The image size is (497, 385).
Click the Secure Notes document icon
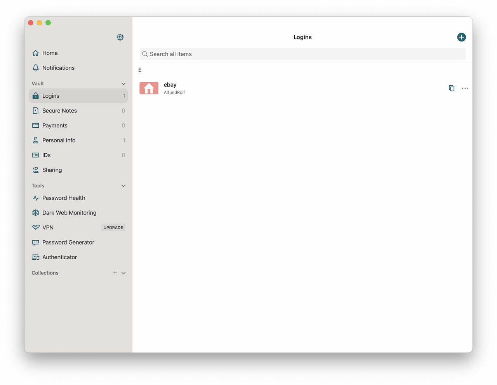point(36,111)
